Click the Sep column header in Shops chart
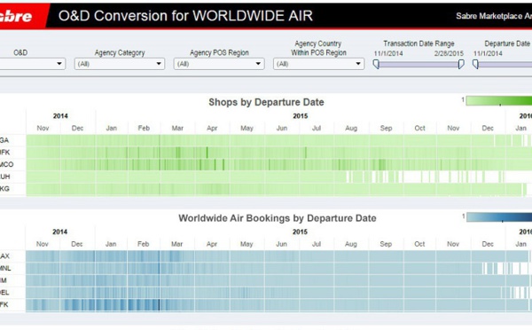The image size is (532, 330). point(386,128)
